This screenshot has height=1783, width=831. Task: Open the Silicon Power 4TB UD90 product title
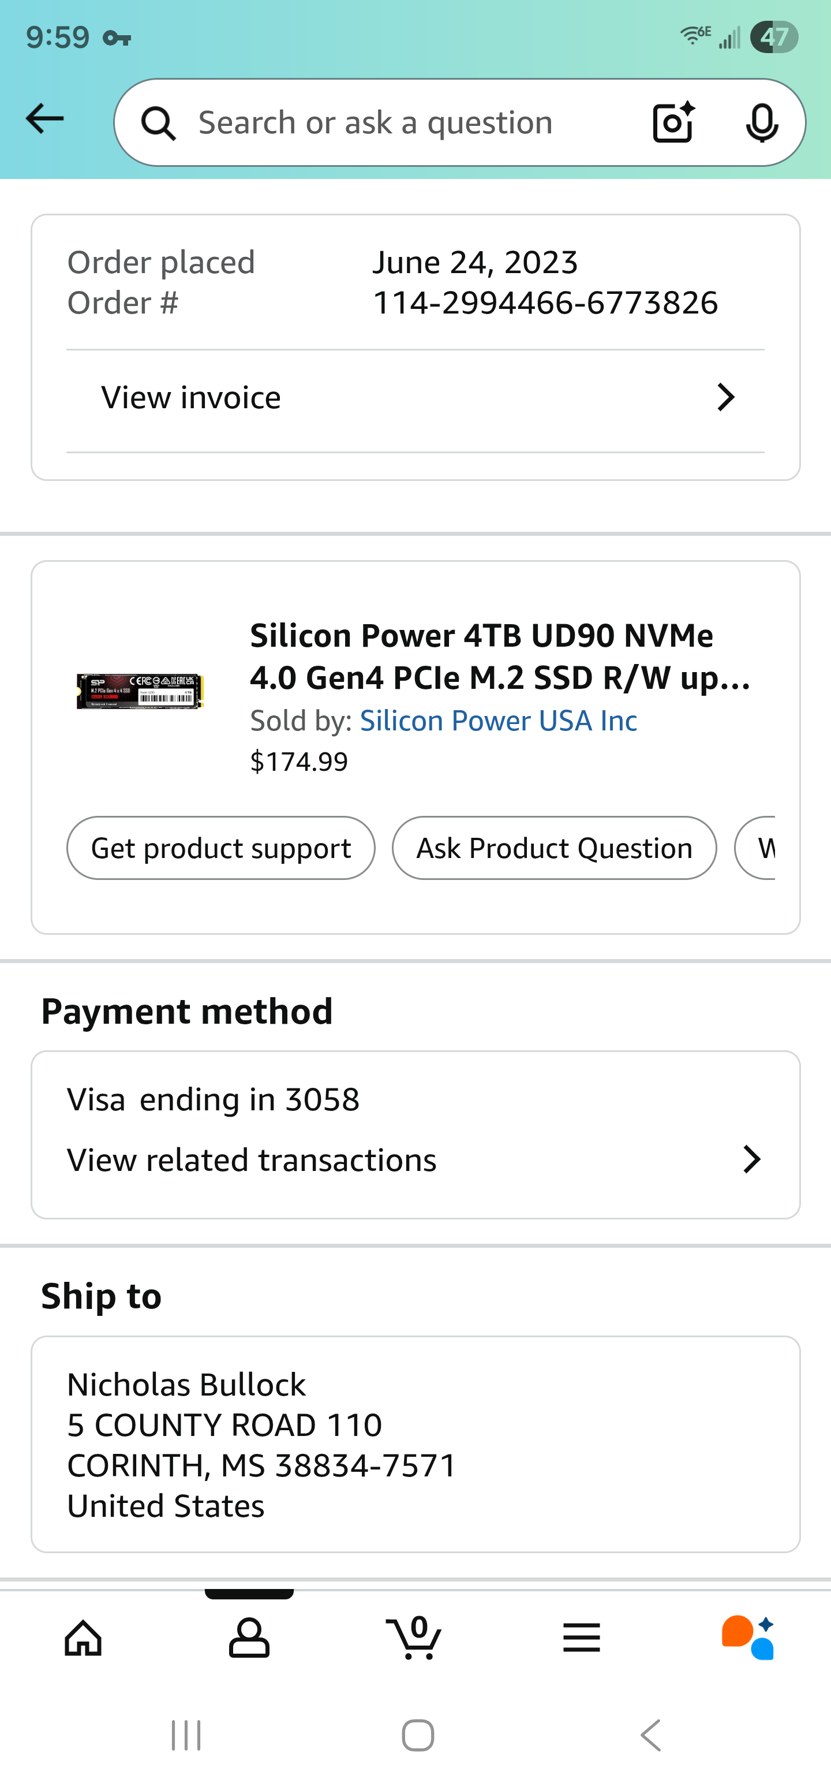click(x=500, y=656)
